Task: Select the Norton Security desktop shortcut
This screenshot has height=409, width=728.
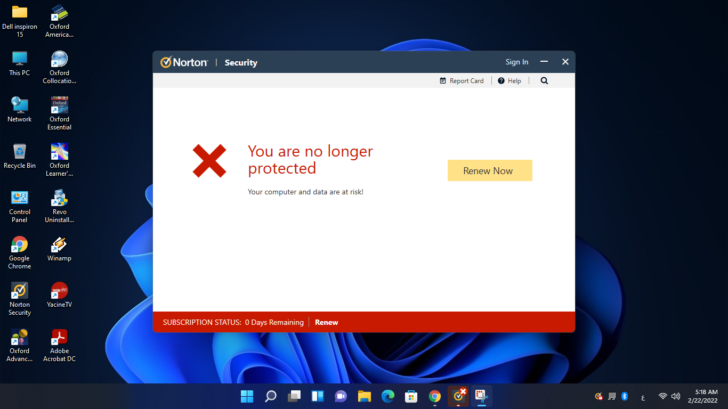Action: pos(20,299)
